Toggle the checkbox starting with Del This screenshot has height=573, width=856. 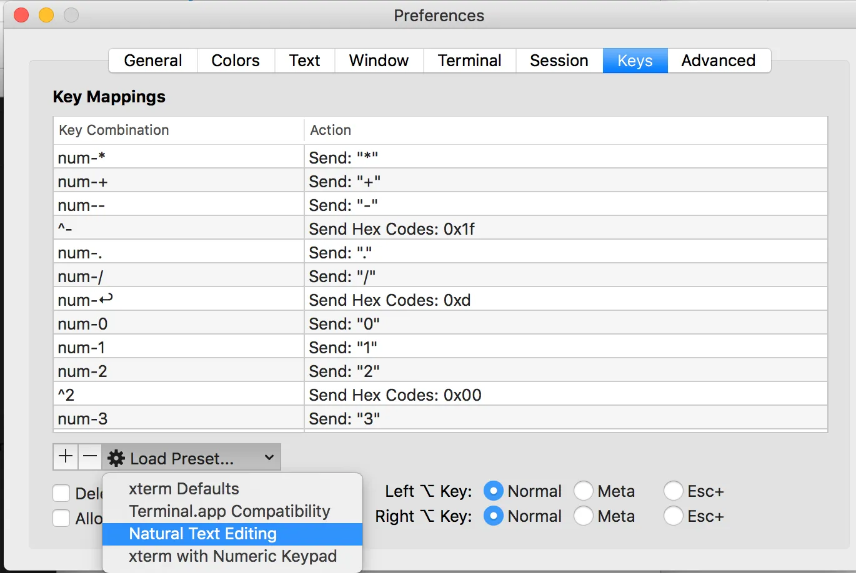(61, 494)
